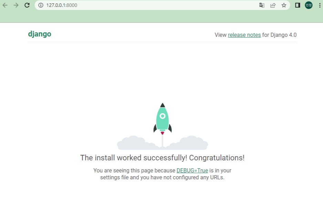Image resolution: width=323 pixels, height=202 pixels.
Task: Click the address bar showing 127.0.0.1:8000
Action: click(162, 5)
